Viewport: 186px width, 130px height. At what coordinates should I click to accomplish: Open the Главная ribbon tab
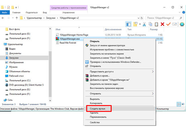point(16,13)
